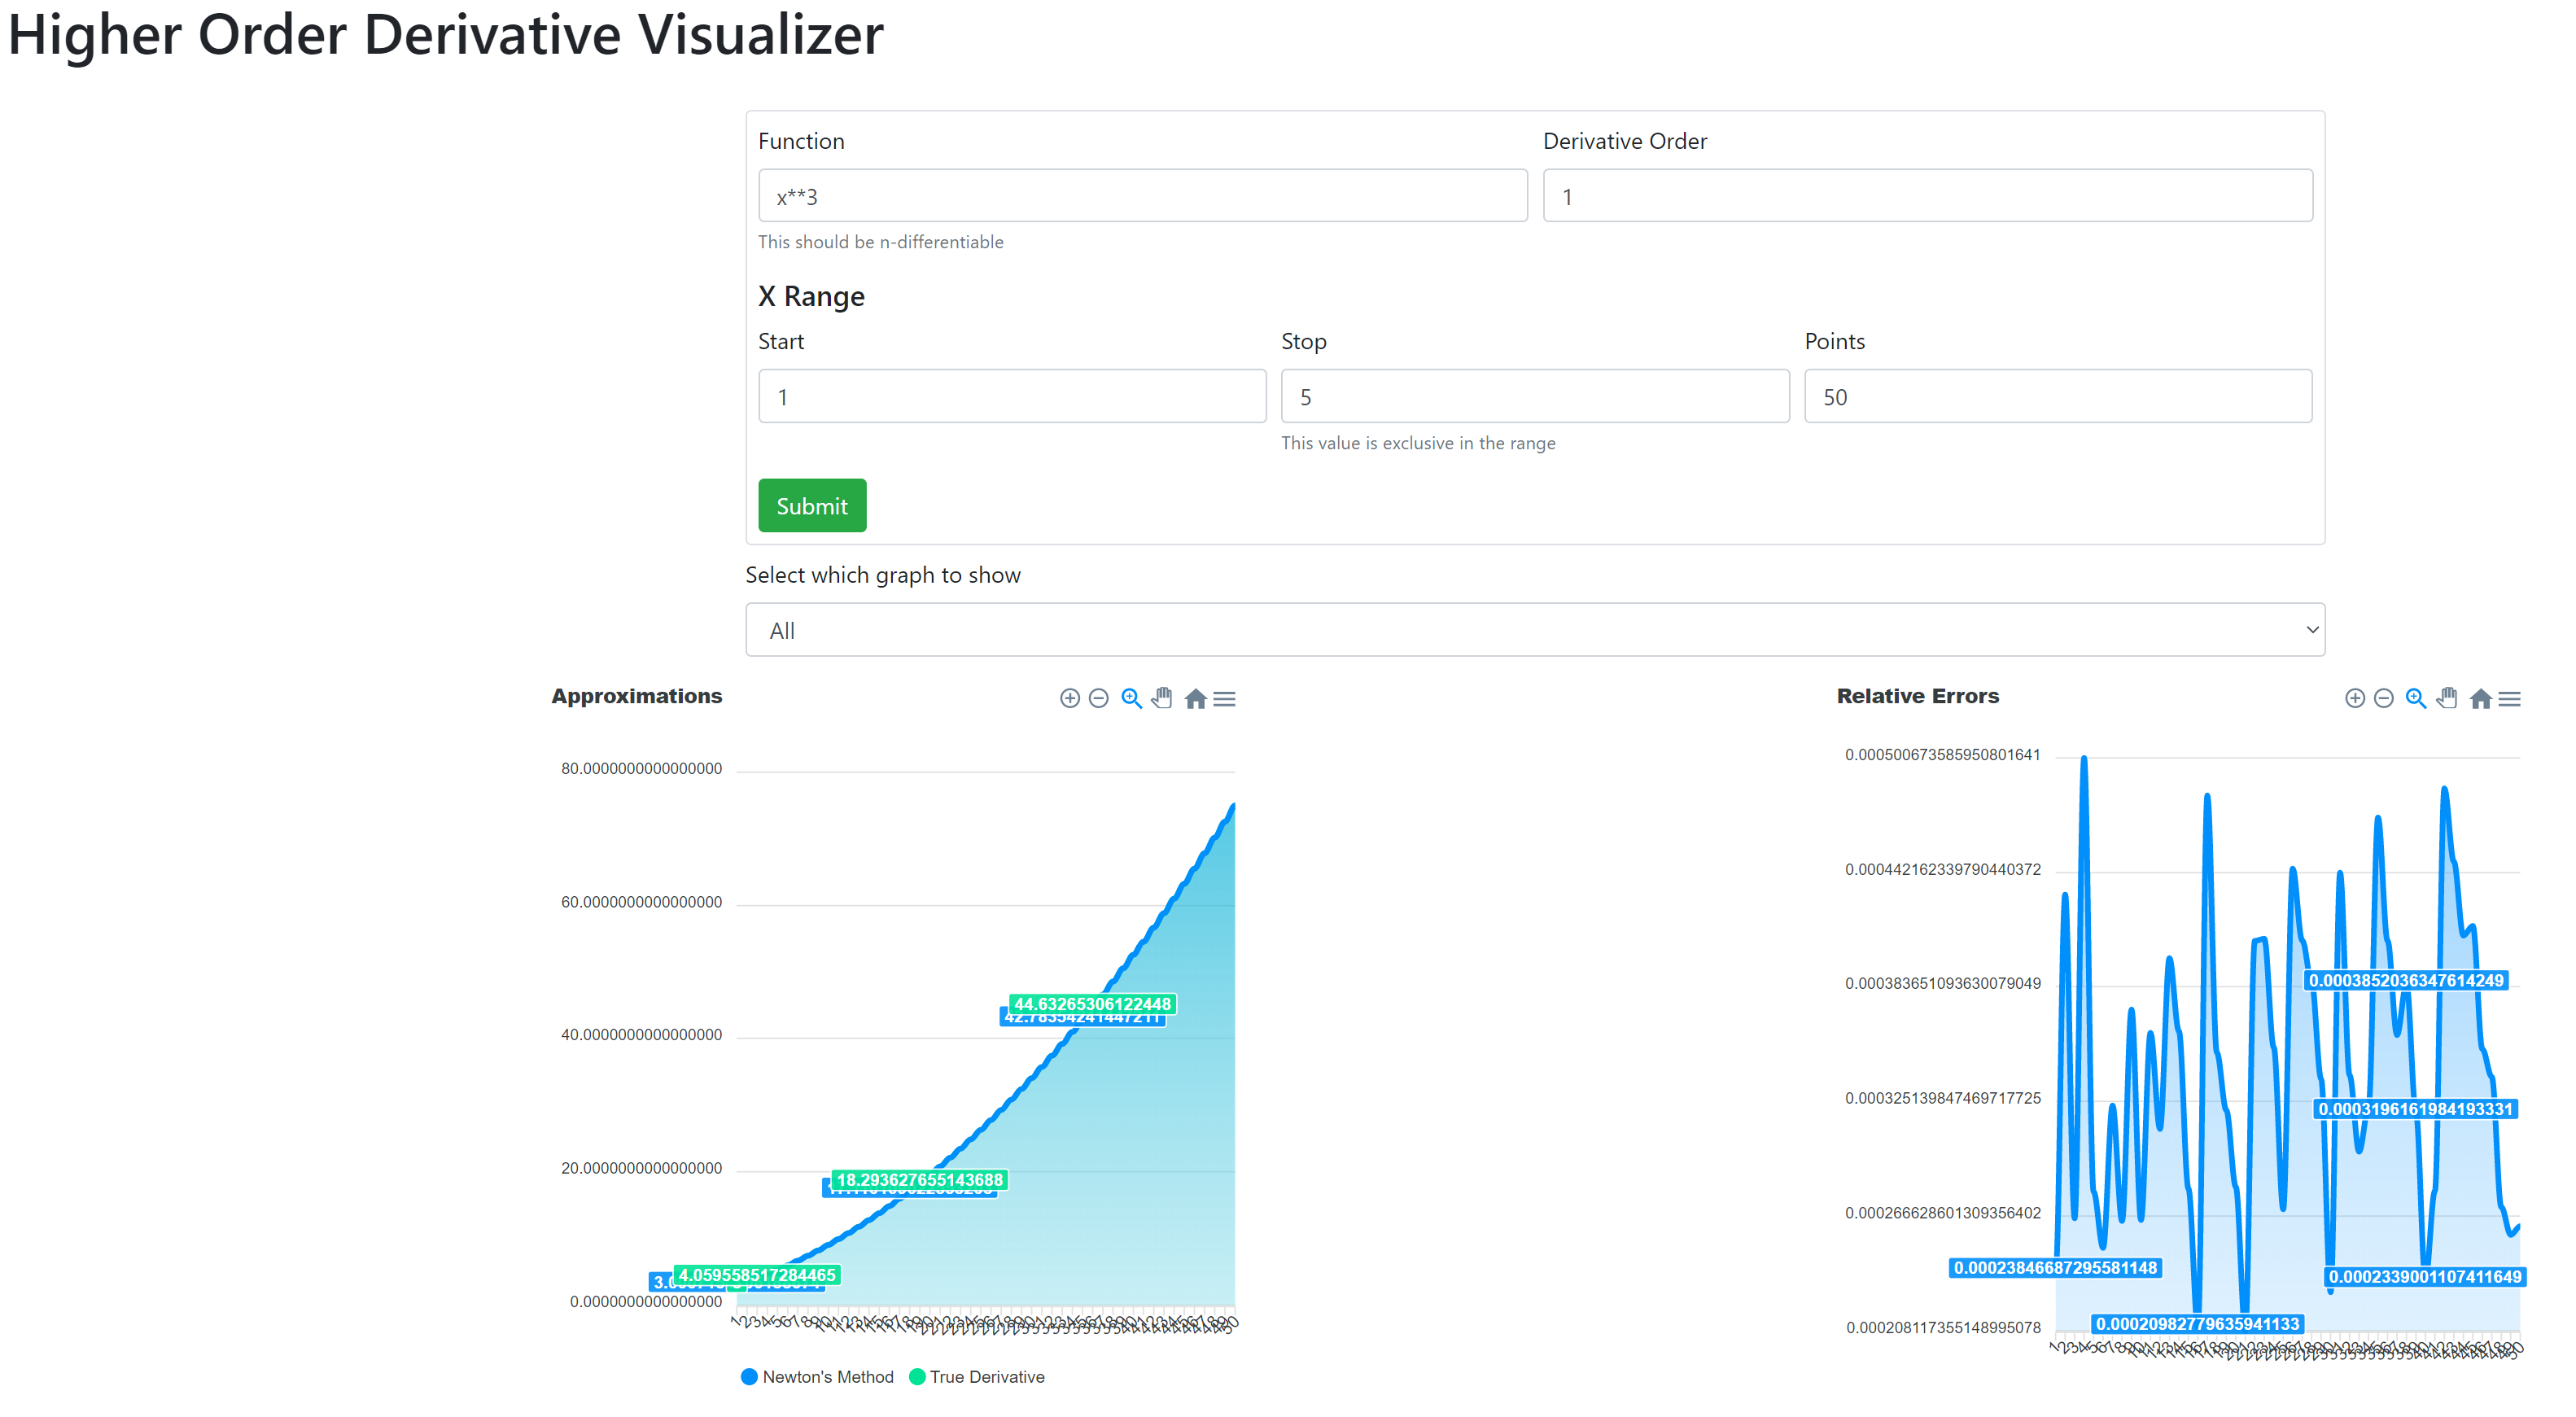Open the graph selection dropdown showing All
Image resolution: width=2576 pixels, height=1417 pixels.
(x=1534, y=630)
